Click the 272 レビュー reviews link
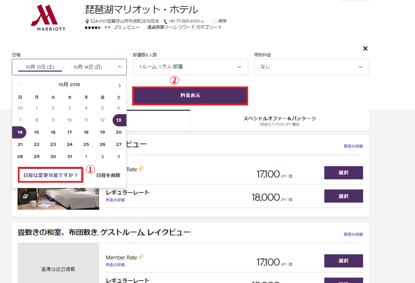 (127, 27)
